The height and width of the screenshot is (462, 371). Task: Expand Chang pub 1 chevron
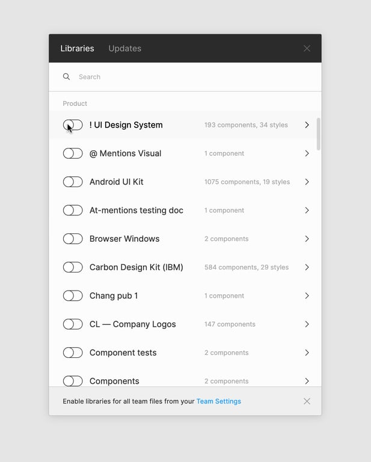click(307, 296)
